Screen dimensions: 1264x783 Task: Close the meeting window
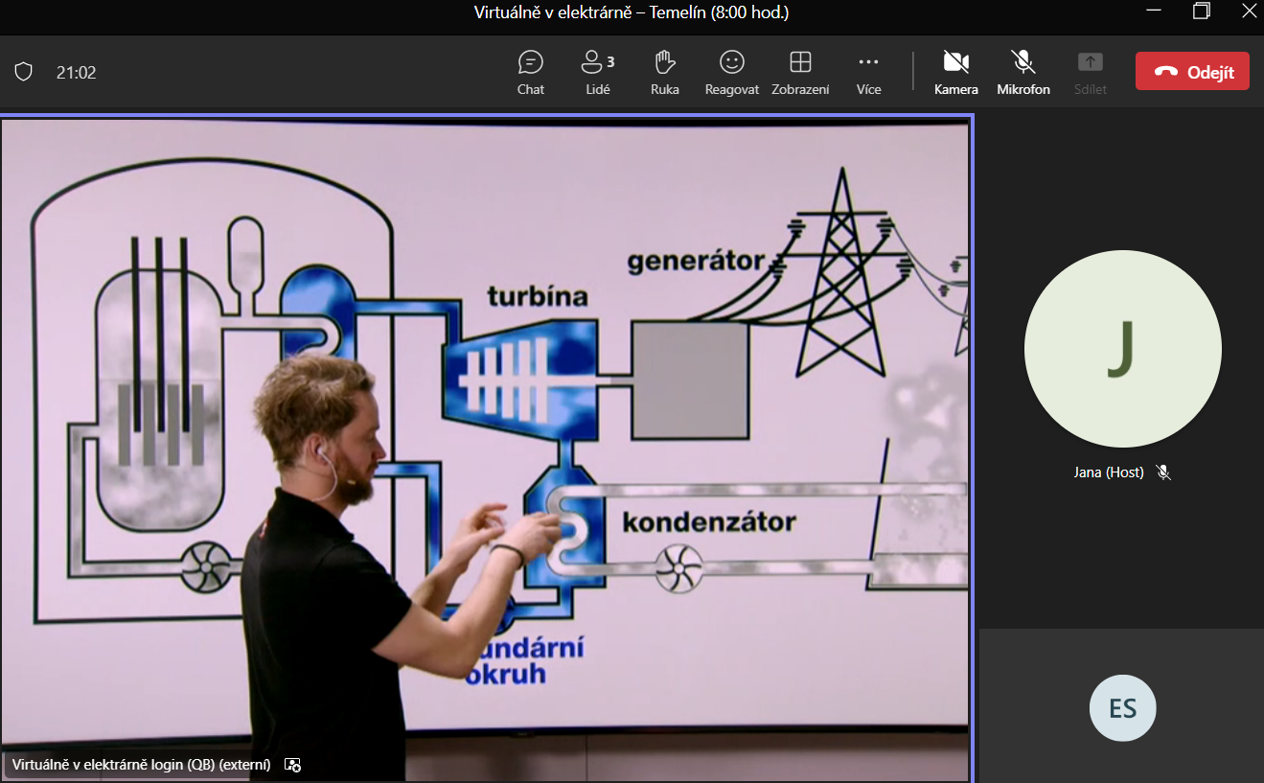pos(1249,12)
